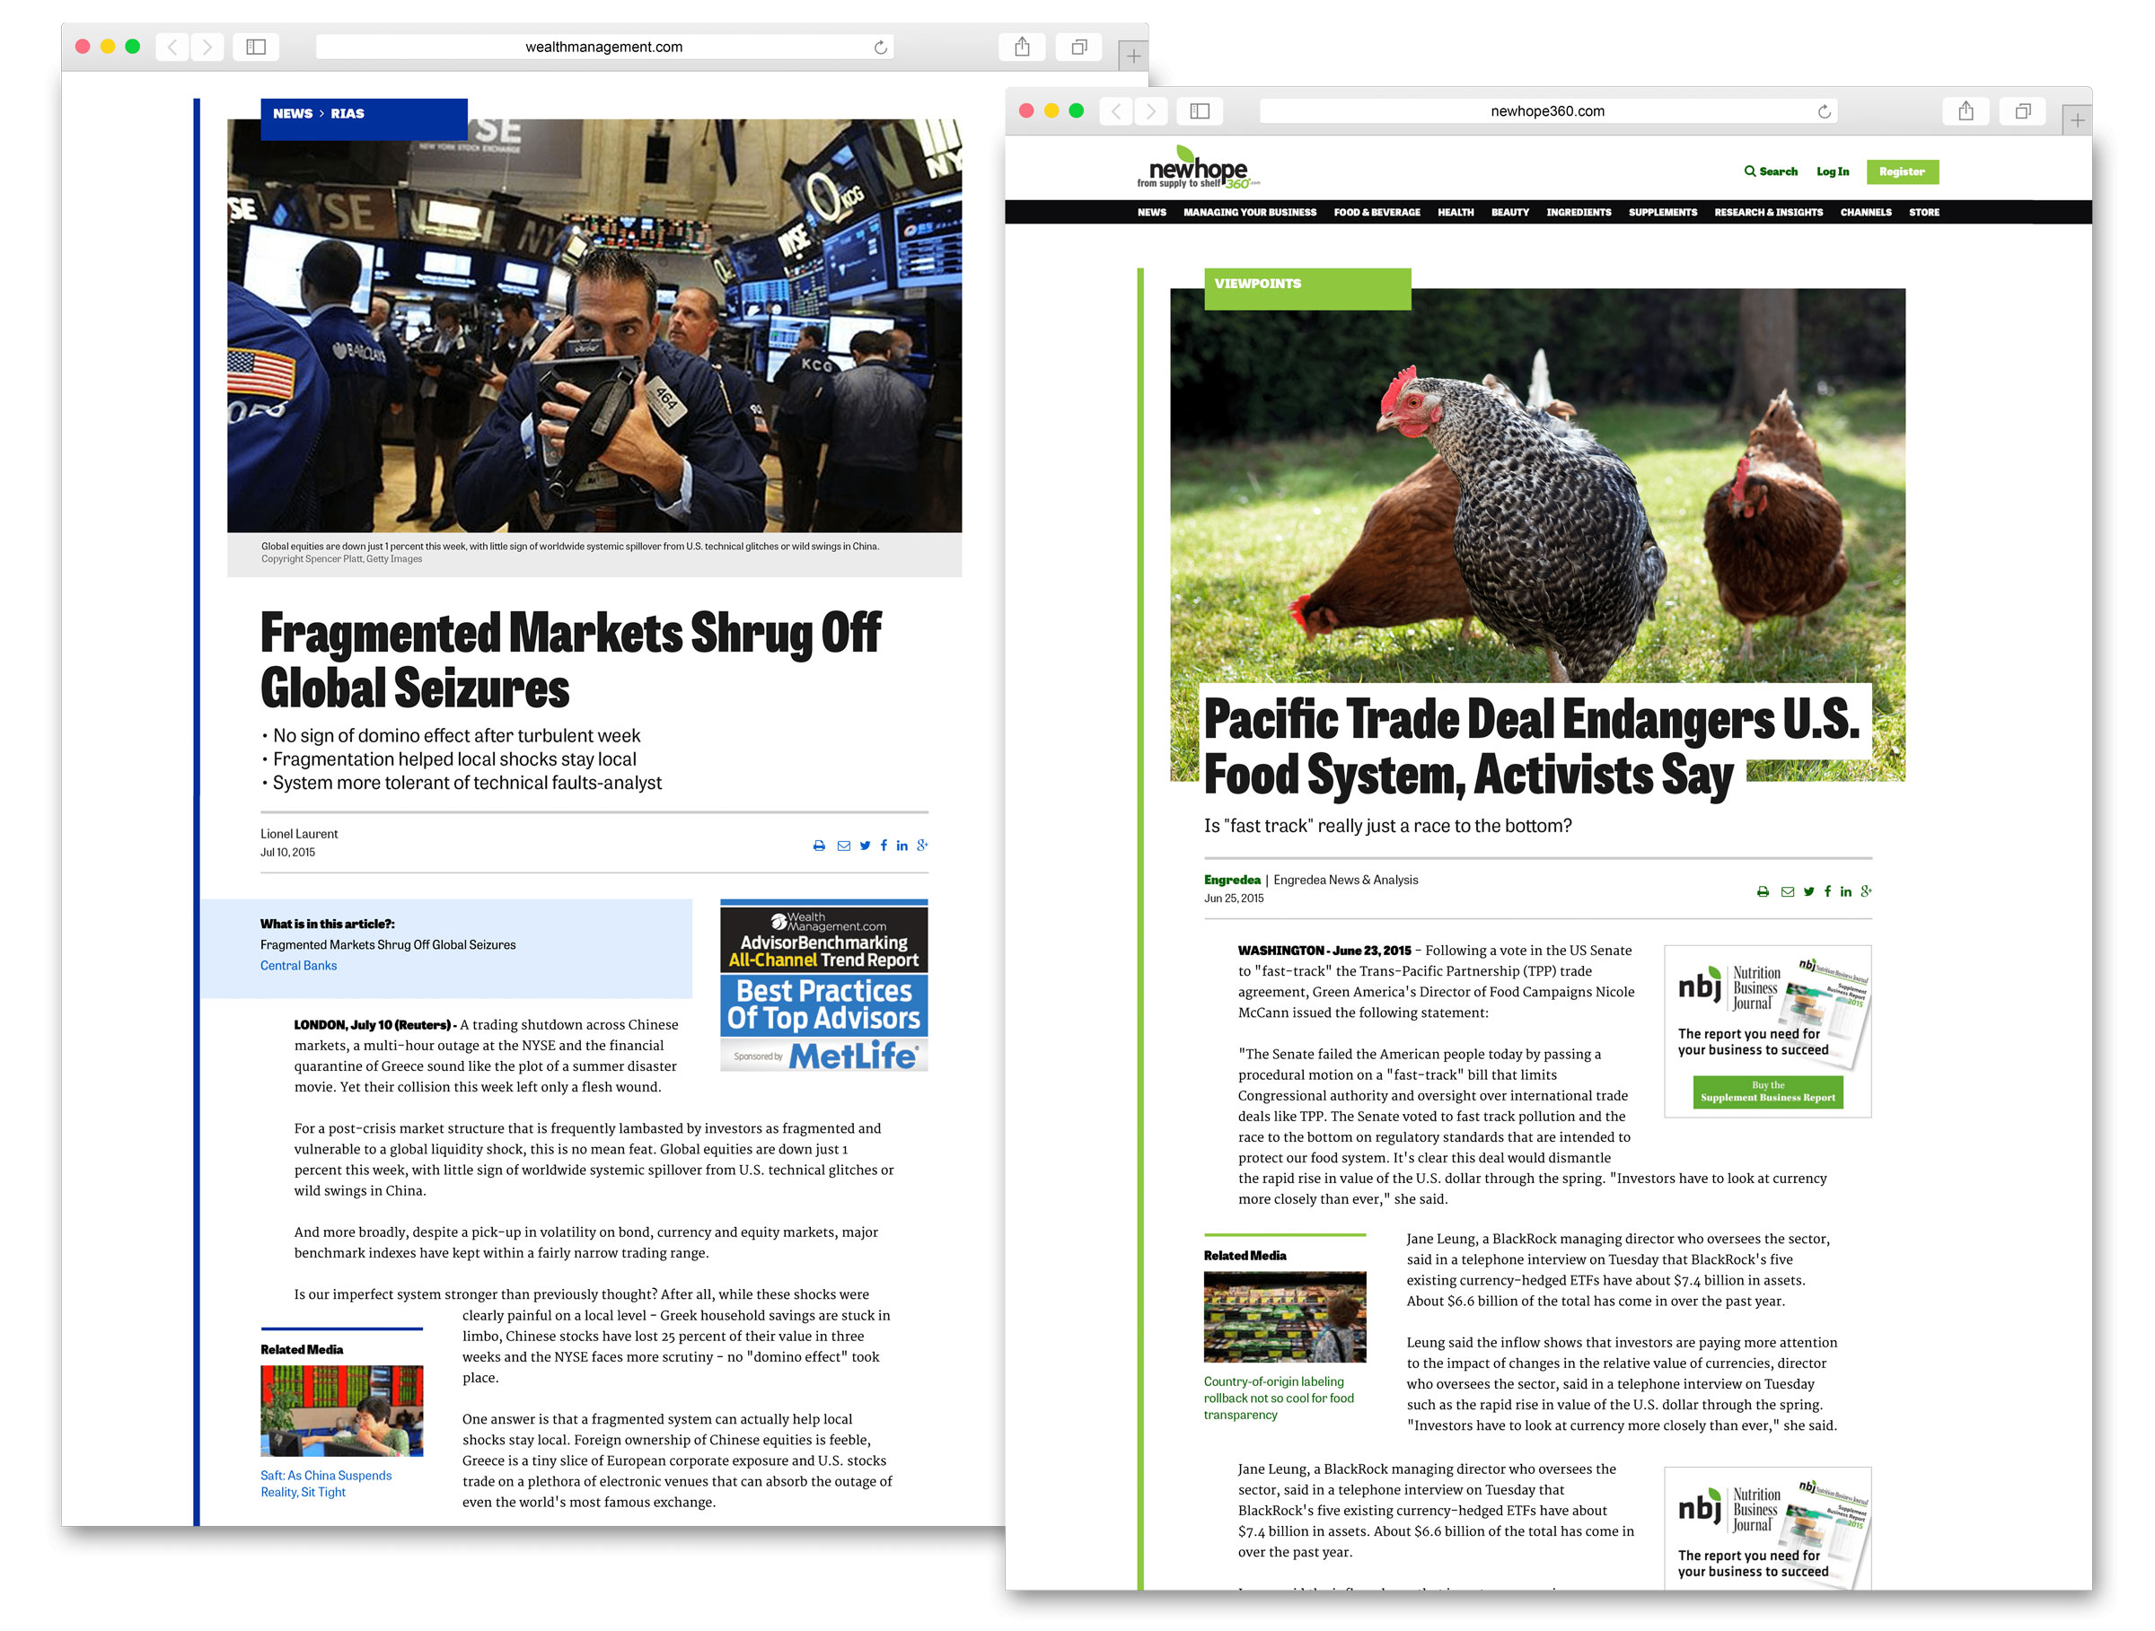2155x1631 pixels.
Task: Show all tabs in newhope360 window
Action: pyautogui.click(x=2024, y=111)
